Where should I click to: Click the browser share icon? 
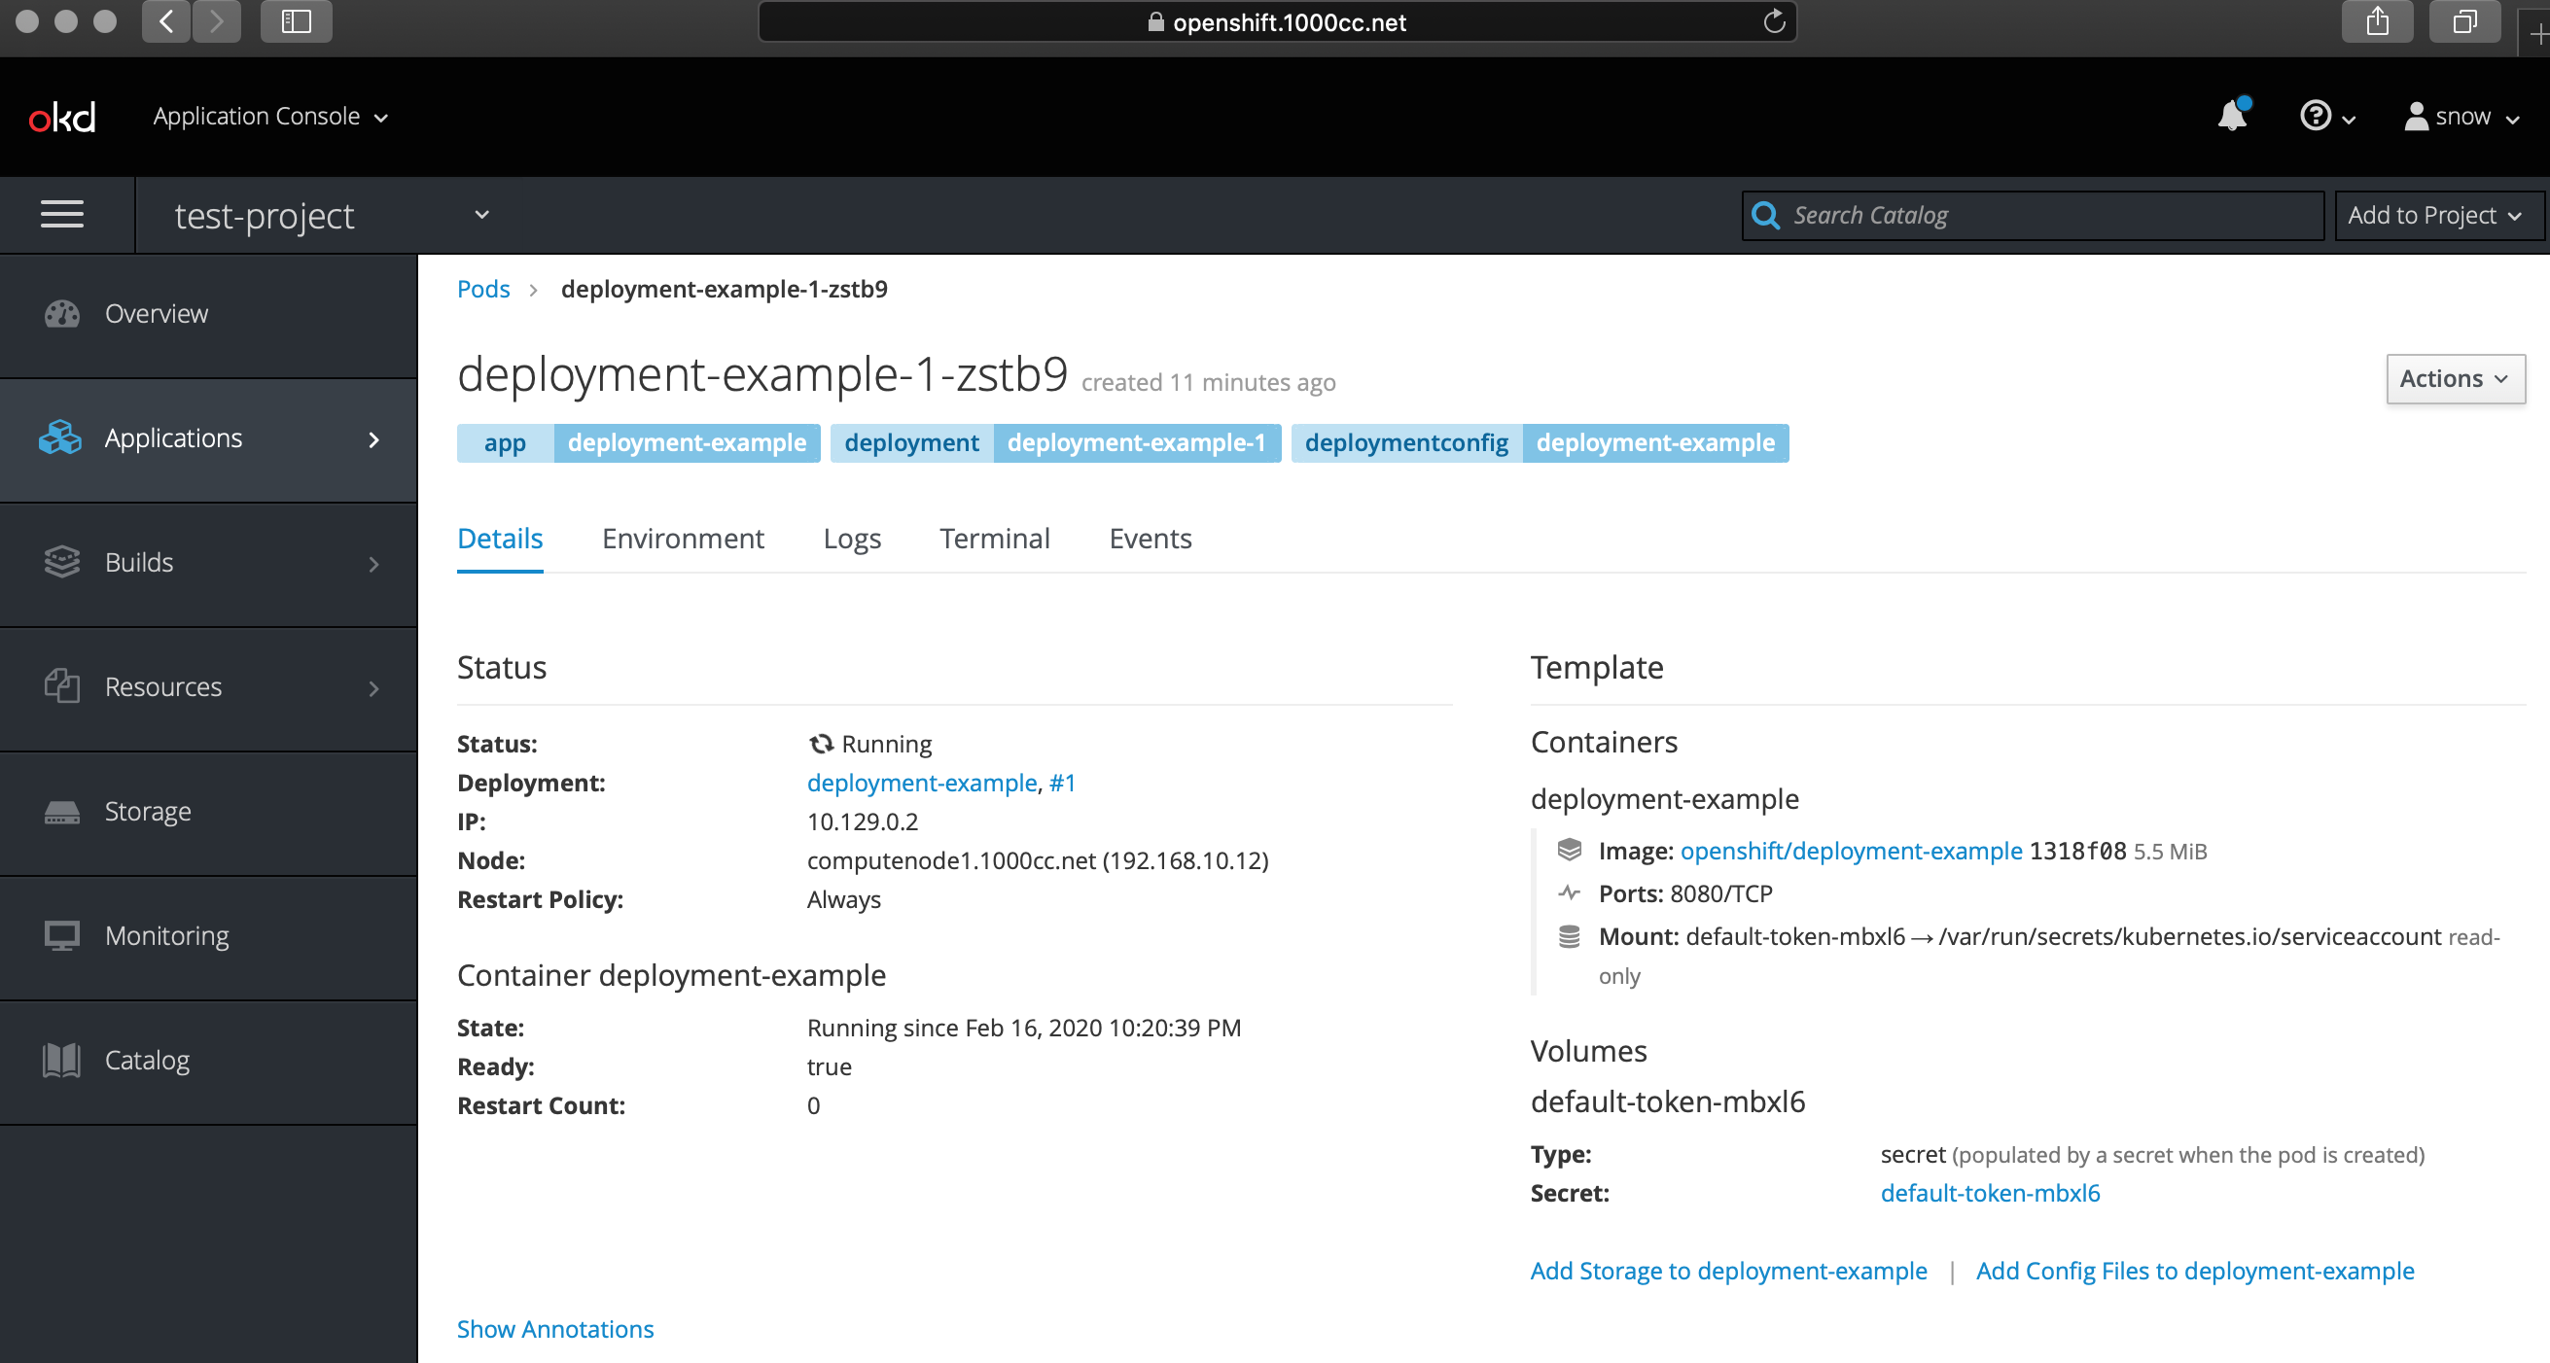[x=2377, y=20]
